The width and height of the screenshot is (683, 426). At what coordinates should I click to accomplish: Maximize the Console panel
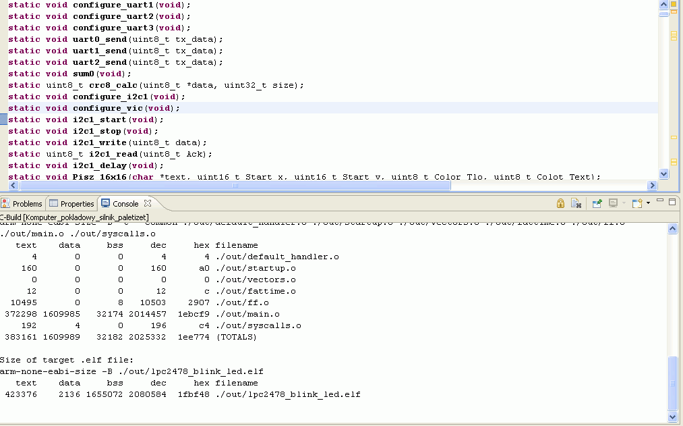(672, 201)
